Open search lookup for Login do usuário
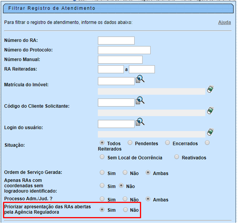 point(140,122)
